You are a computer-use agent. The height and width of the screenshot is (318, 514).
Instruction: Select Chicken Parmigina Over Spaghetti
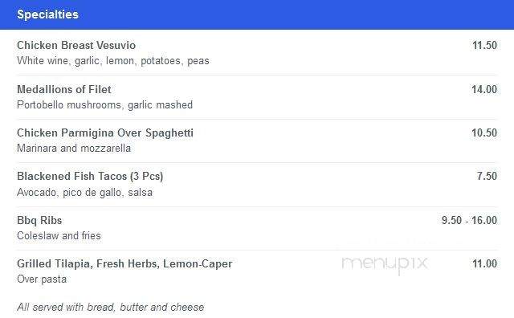tap(105, 132)
